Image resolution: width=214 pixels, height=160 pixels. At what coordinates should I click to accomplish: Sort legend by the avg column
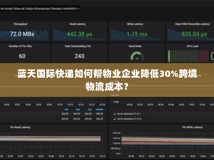click(x=90, y=109)
